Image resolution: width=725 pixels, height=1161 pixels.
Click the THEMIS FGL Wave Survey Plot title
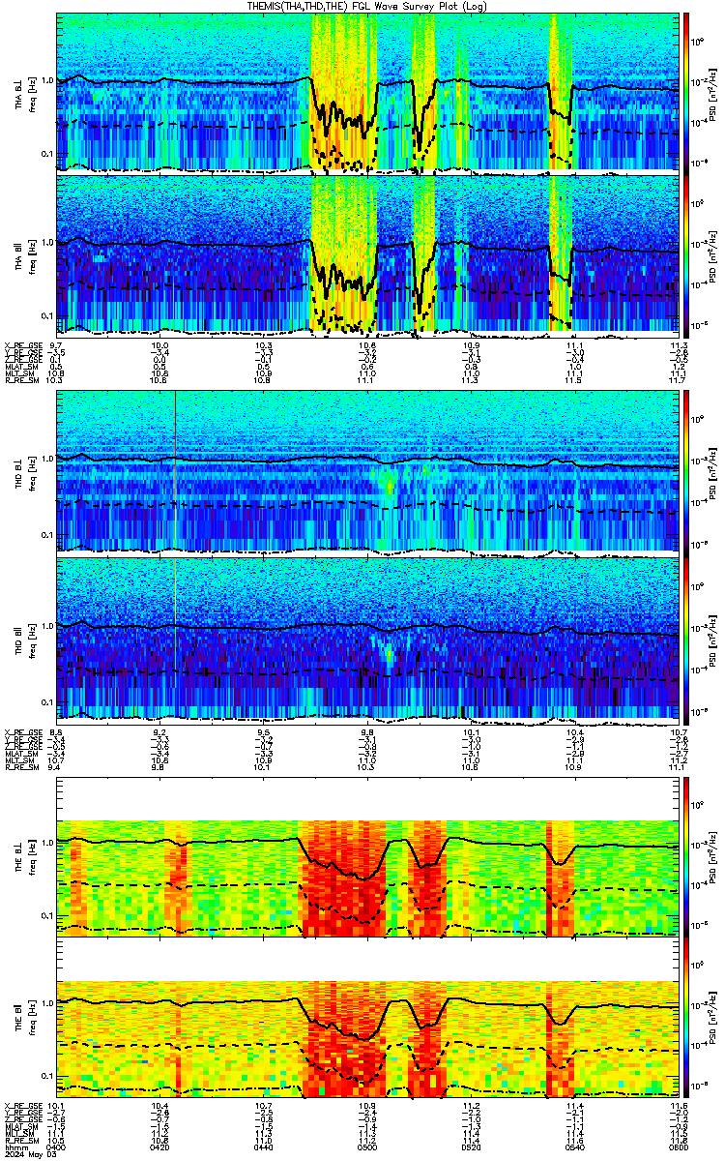click(x=366, y=6)
